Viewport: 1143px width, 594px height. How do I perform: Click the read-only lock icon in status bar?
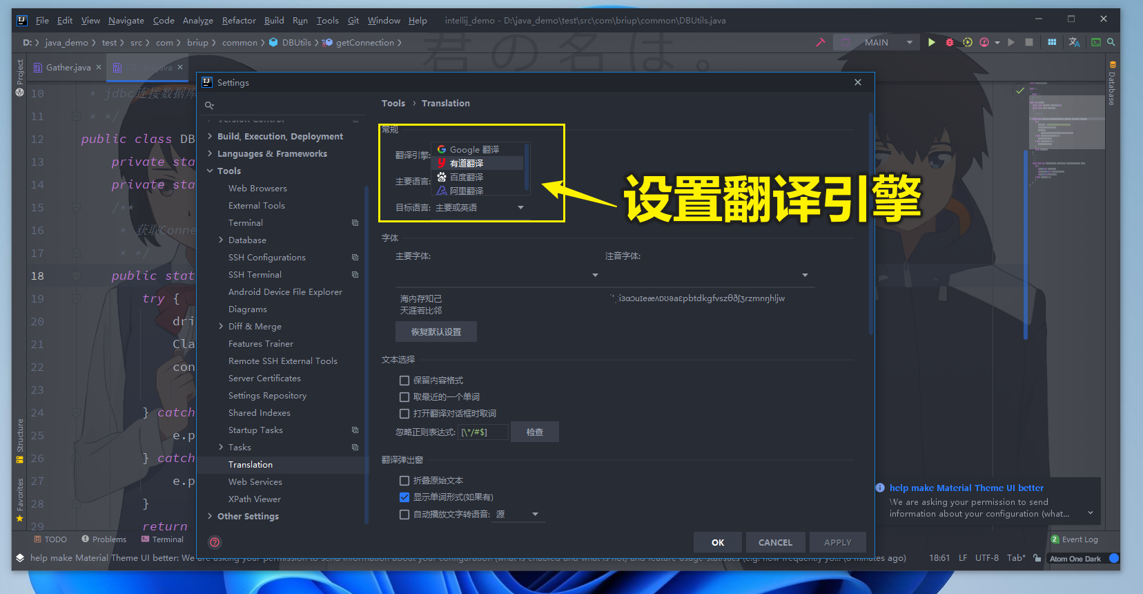click(x=1037, y=558)
